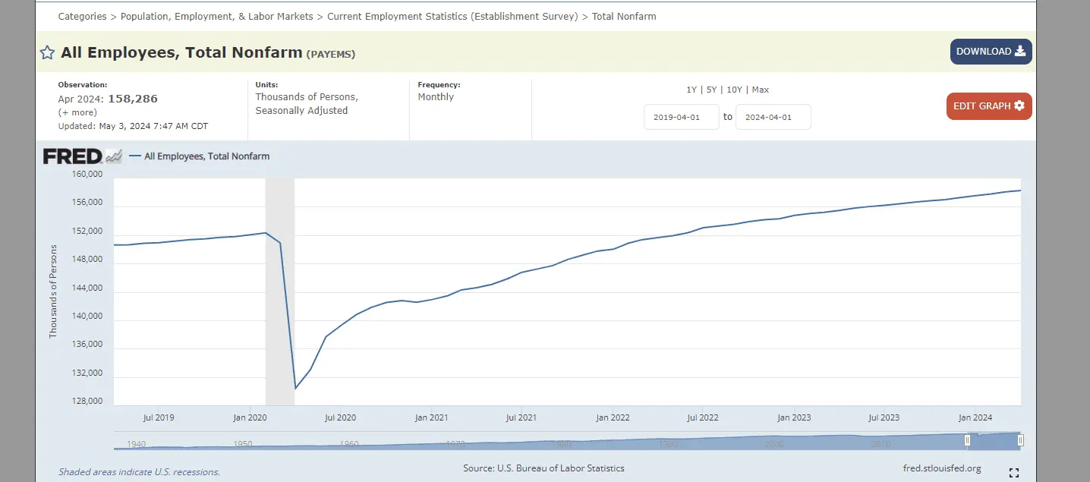Visit the fred.stlouisfed.org link
Screen dimensions: 1090x482
click(x=941, y=468)
